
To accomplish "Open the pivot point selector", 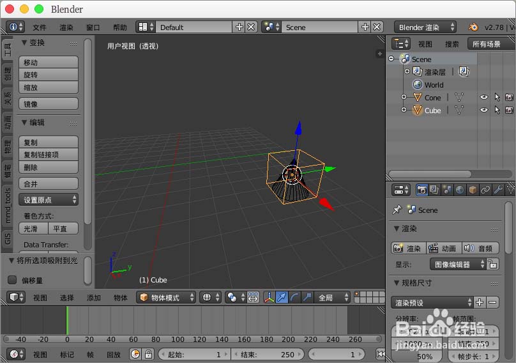I will tap(236, 297).
